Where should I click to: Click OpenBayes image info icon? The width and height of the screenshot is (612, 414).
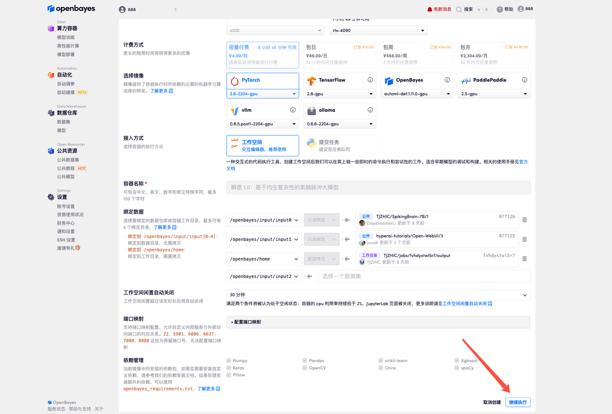coord(447,80)
